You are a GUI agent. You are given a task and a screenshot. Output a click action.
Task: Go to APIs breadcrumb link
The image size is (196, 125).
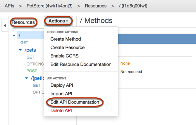[9, 6]
